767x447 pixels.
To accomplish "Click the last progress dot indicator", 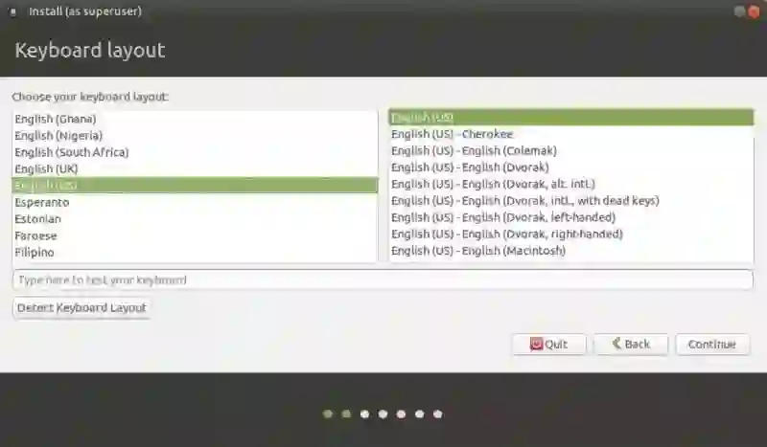I will point(438,414).
